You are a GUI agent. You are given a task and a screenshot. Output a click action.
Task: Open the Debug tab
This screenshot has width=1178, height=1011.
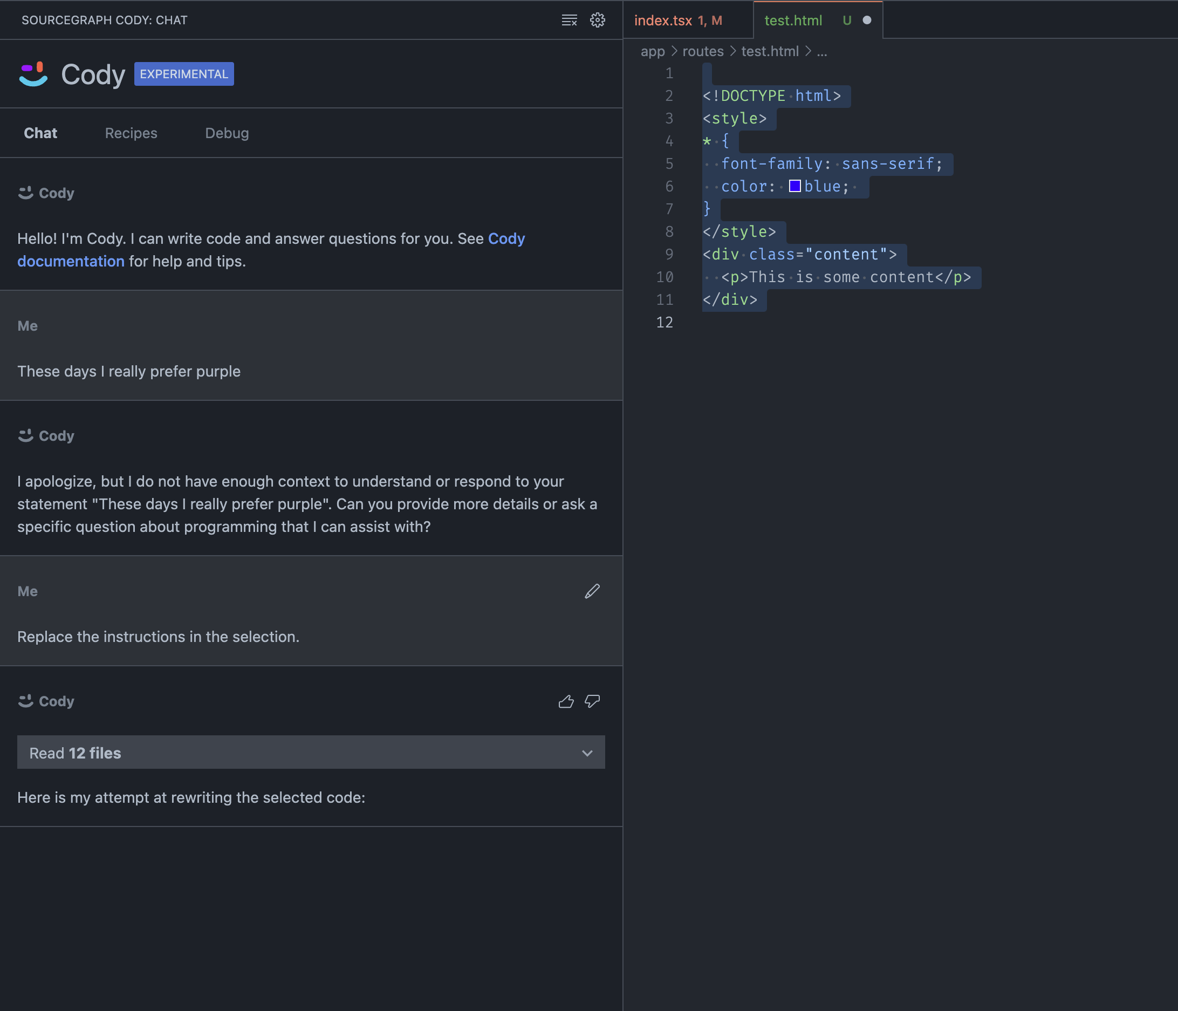(227, 133)
